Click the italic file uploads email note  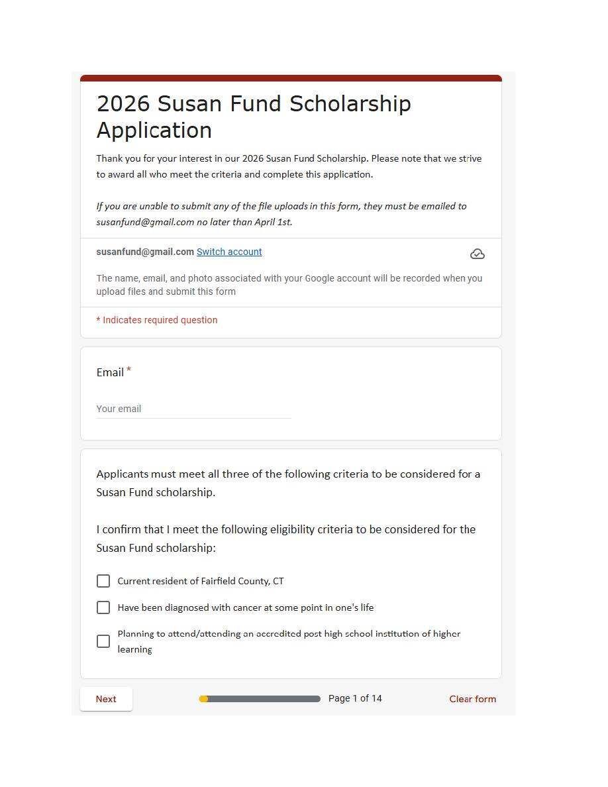pos(281,214)
